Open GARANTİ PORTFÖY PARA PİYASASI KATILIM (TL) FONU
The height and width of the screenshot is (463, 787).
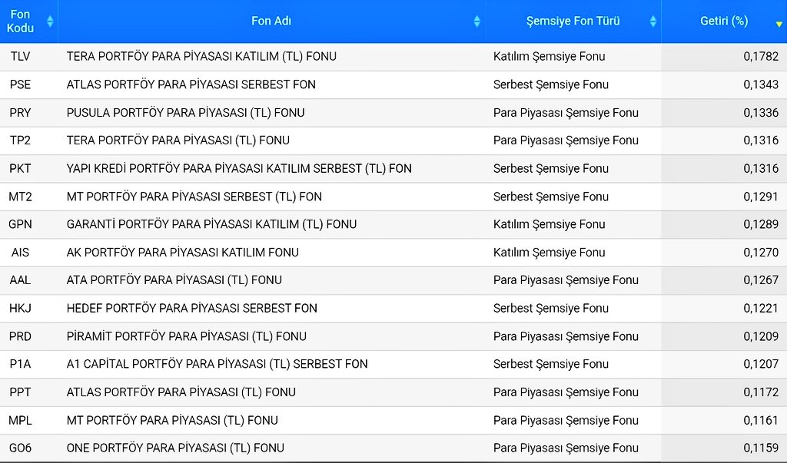[x=211, y=223]
